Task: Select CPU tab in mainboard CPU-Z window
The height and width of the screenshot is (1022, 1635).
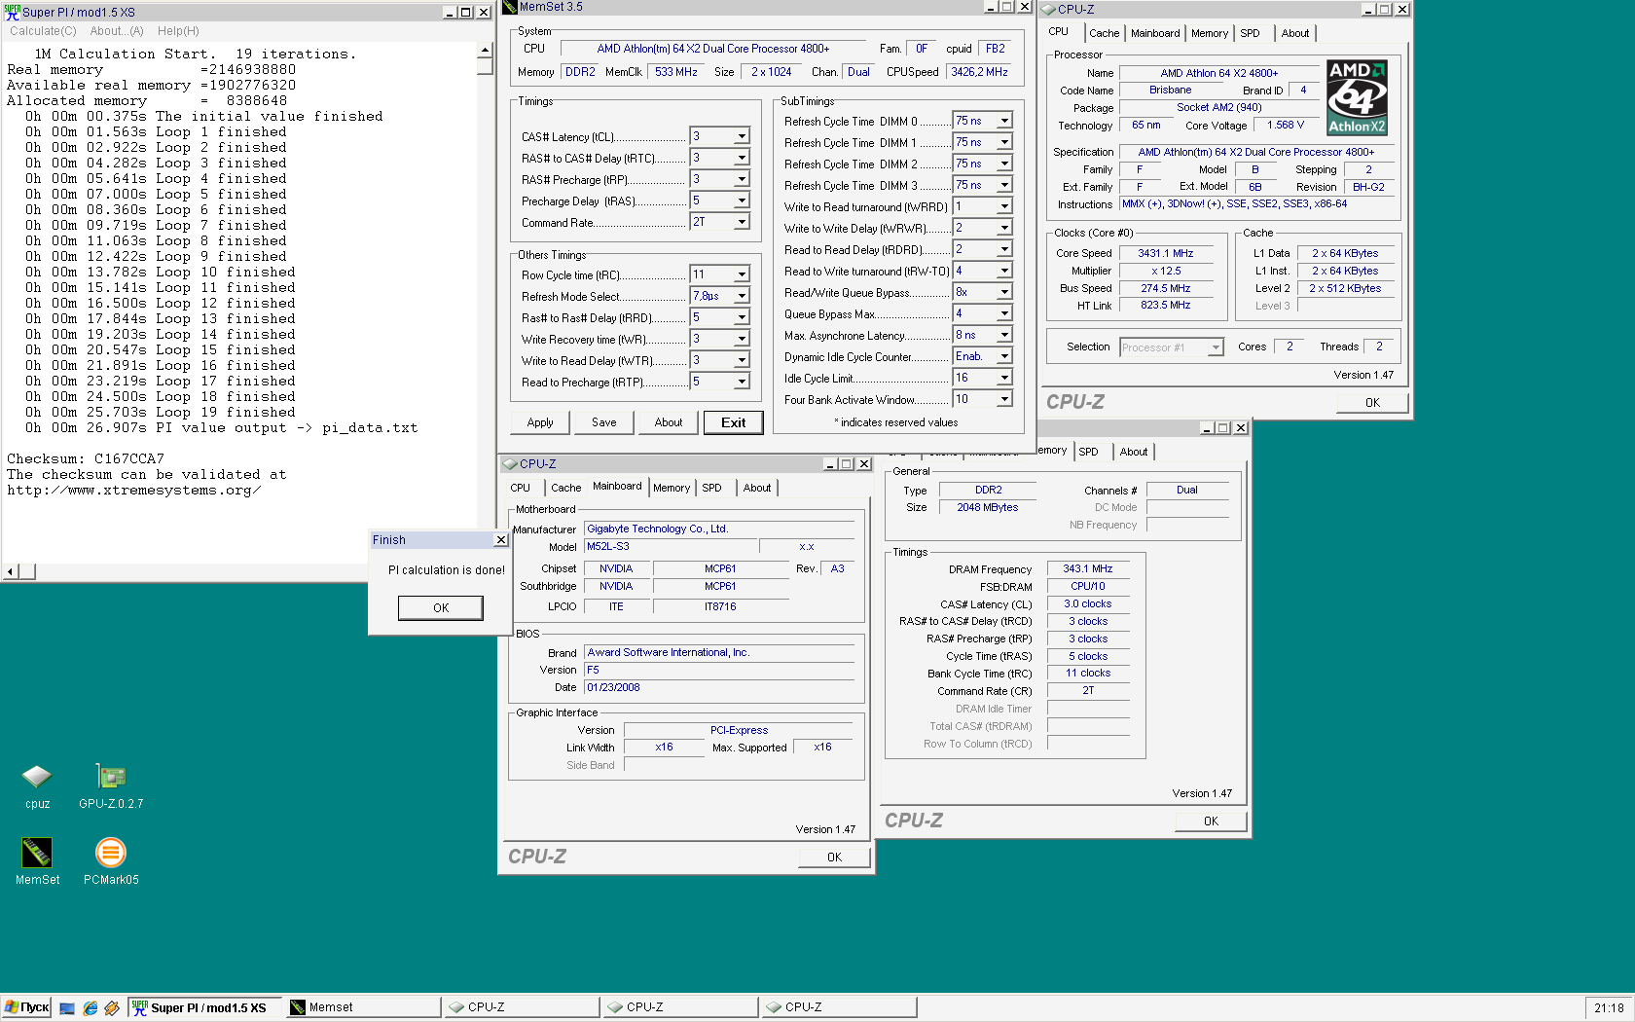Action: [521, 488]
